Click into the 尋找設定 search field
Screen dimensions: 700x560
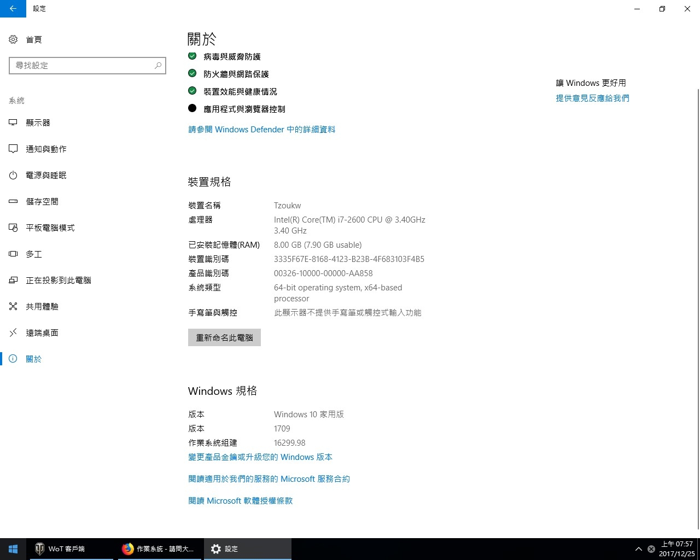tap(87, 65)
